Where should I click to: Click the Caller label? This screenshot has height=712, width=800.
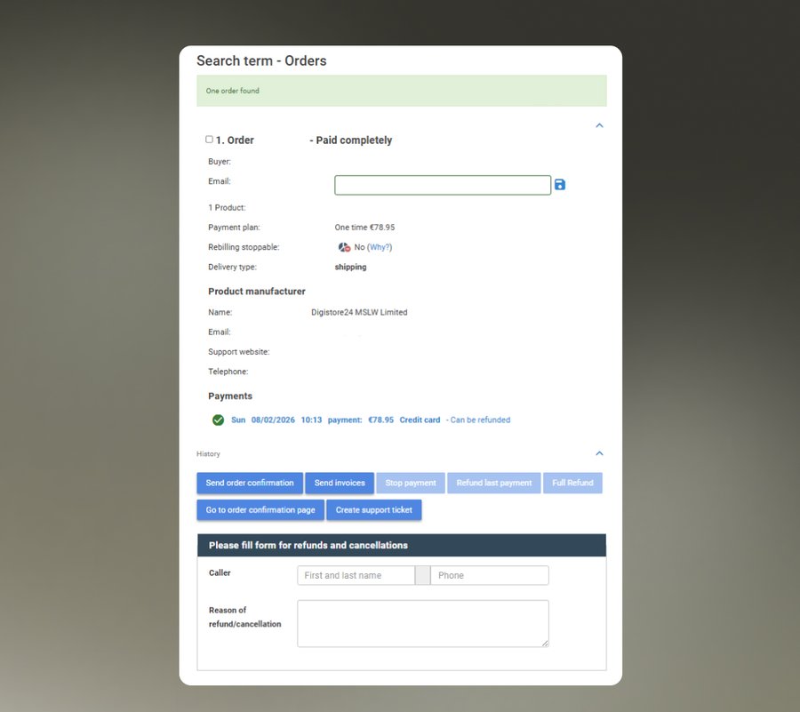(x=220, y=572)
